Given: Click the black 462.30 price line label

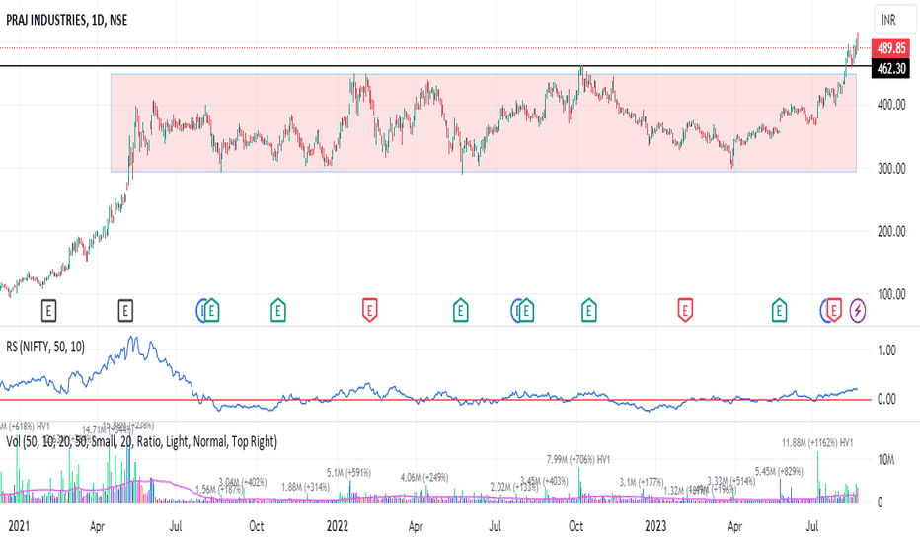Looking at the screenshot, I should tap(890, 69).
